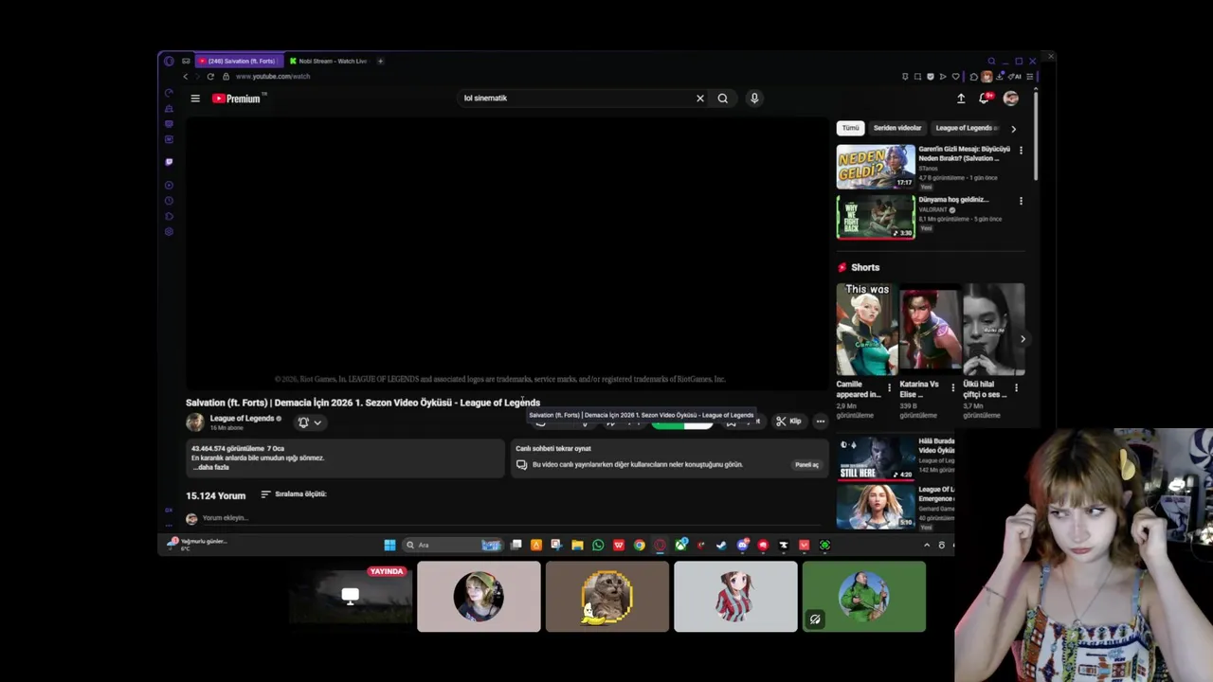Click the Paneli aç button
1213x682 pixels.
pos(806,465)
